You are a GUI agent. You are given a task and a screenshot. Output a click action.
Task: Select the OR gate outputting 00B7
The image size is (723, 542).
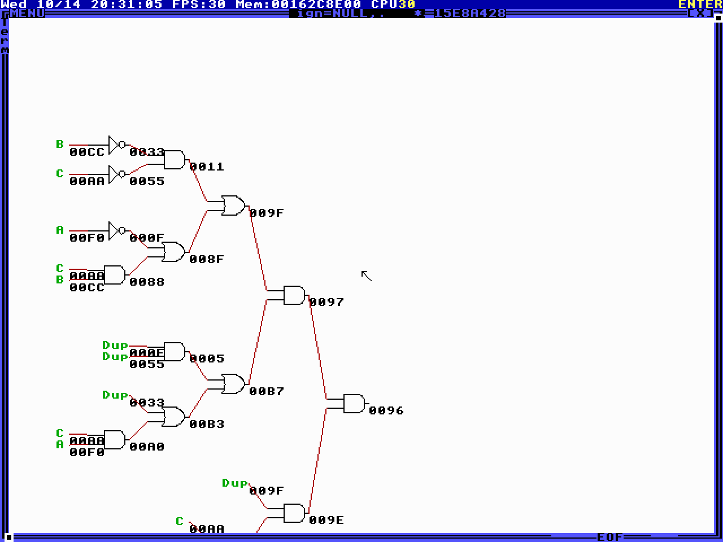click(234, 384)
